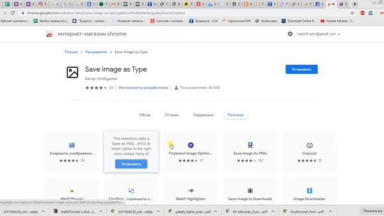Click the WebP Please! icon

click(72, 191)
